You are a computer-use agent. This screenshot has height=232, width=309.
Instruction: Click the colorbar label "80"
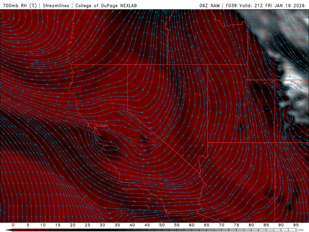(251, 225)
